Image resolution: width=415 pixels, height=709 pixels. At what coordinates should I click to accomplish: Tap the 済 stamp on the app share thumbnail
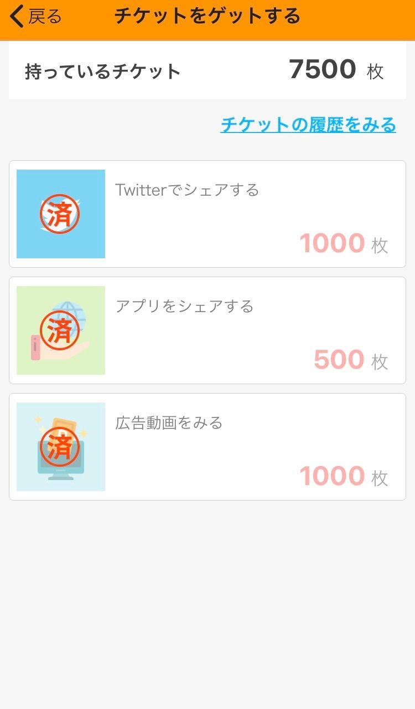[60, 330]
